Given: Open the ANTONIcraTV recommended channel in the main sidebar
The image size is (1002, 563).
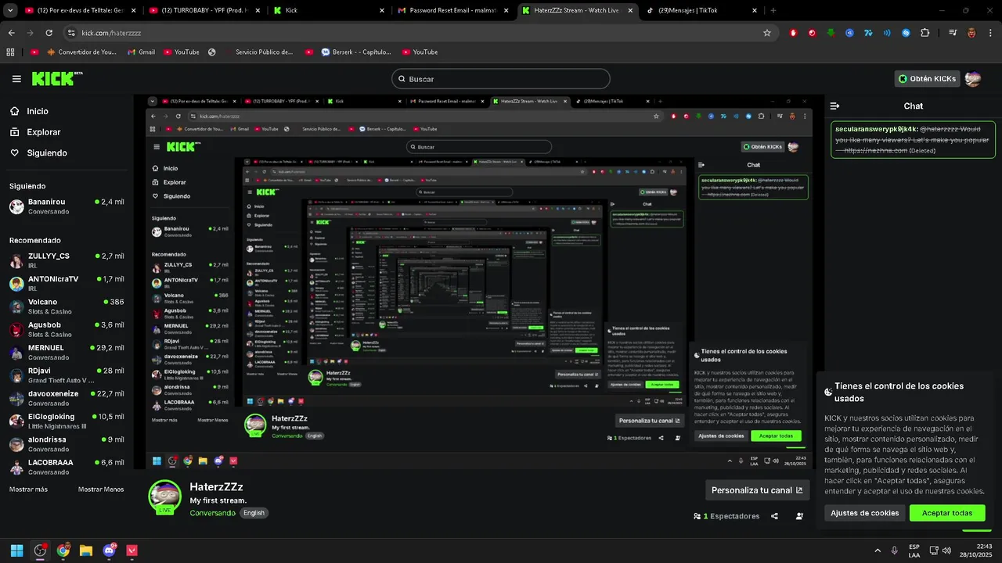Looking at the screenshot, I should (x=67, y=283).
